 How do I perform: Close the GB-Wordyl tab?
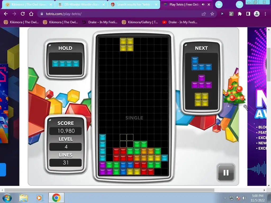point(103,5)
